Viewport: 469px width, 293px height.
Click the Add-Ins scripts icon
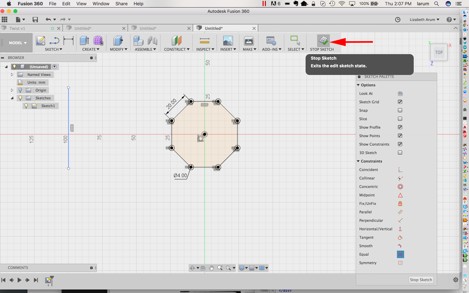click(x=271, y=41)
